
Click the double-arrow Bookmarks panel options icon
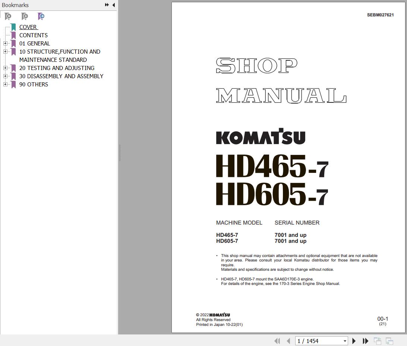(x=107, y=5)
